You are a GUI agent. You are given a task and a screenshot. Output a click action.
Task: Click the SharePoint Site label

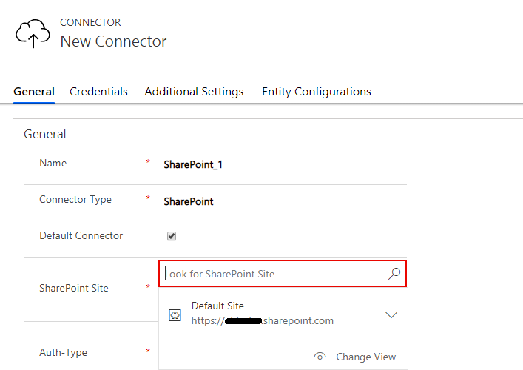pos(74,288)
